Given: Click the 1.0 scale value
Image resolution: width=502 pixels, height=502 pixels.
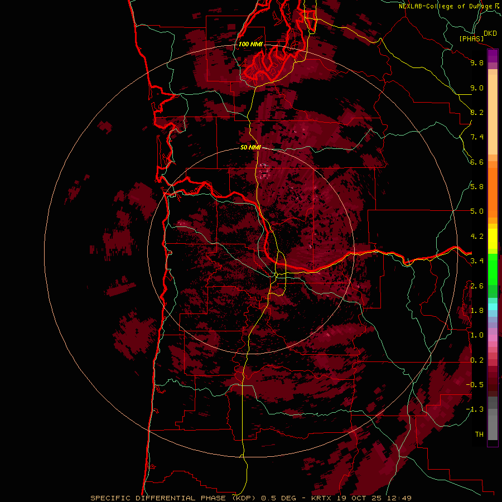Looking at the screenshot, I should (477, 335).
